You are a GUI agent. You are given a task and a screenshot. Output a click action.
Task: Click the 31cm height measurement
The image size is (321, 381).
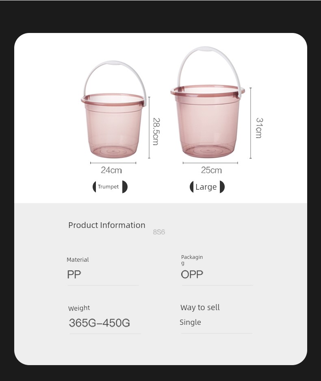[259, 128]
